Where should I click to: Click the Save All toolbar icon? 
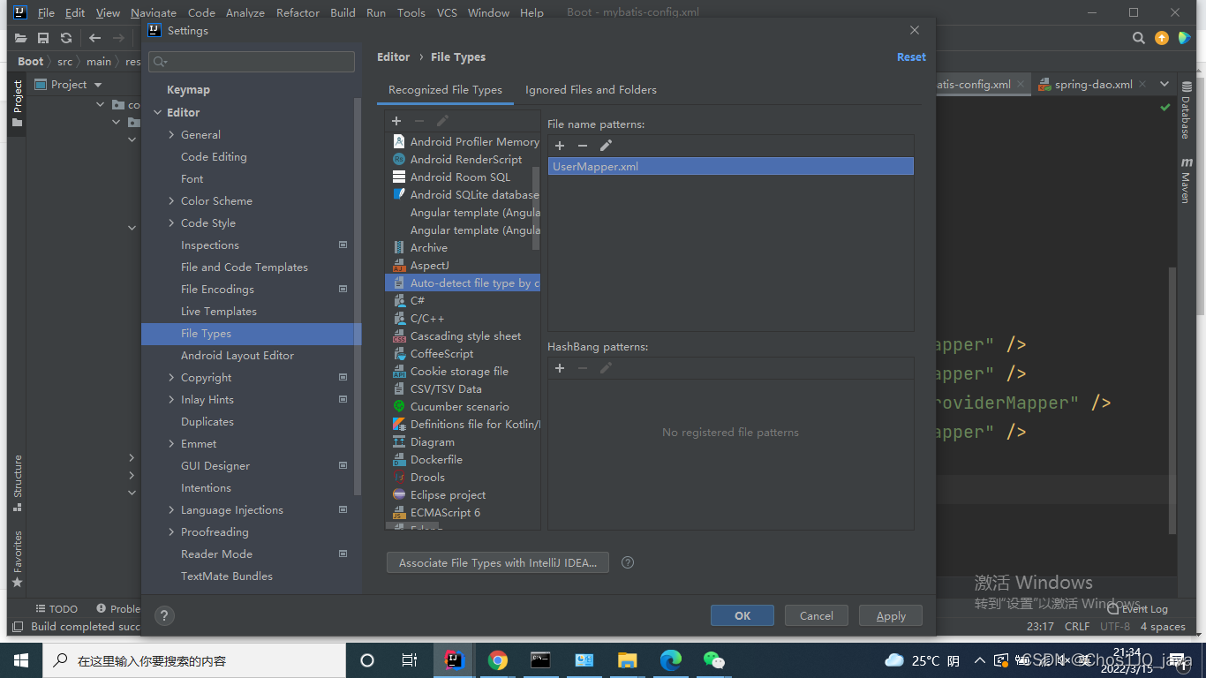43,38
